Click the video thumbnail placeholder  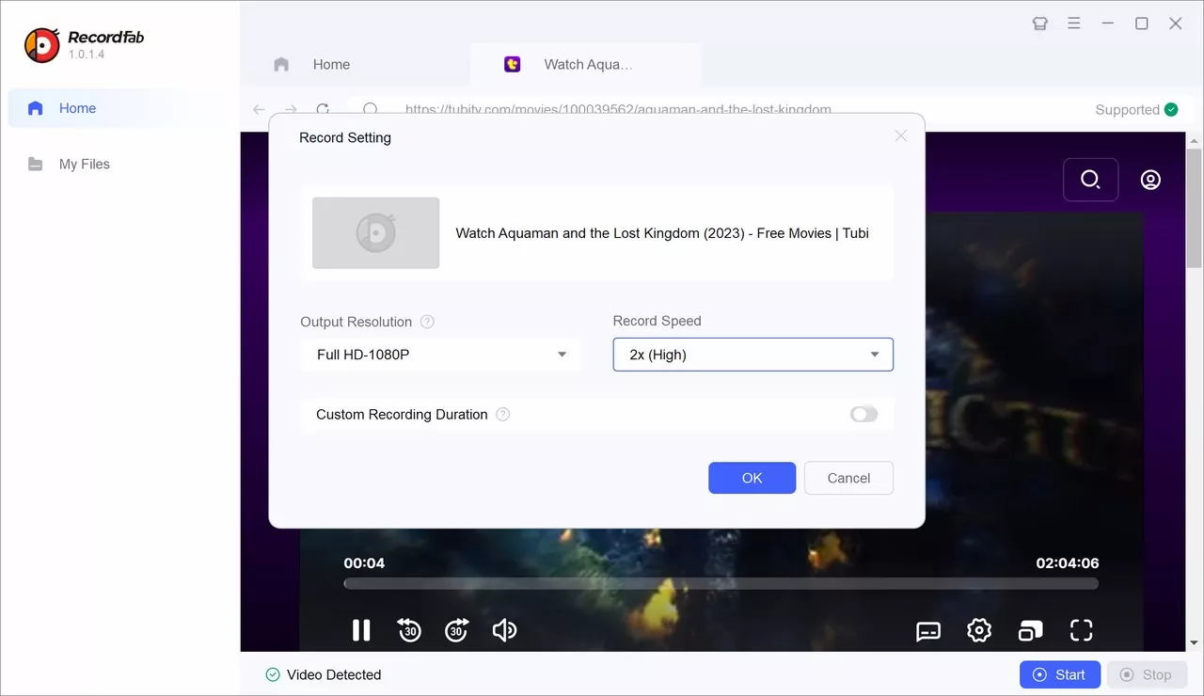(375, 232)
